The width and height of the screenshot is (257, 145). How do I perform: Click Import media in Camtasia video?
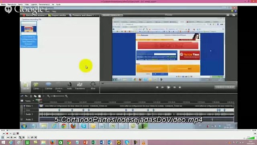[x=57, y=15]
